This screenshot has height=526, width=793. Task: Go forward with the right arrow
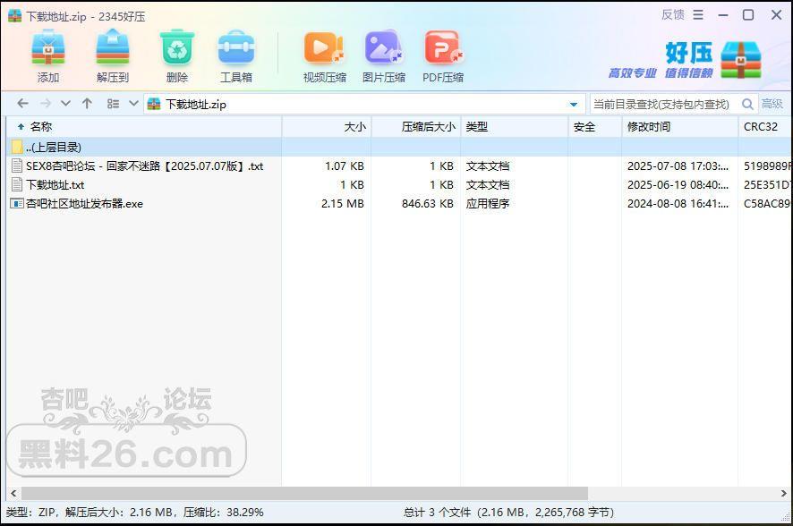point(46,104)
